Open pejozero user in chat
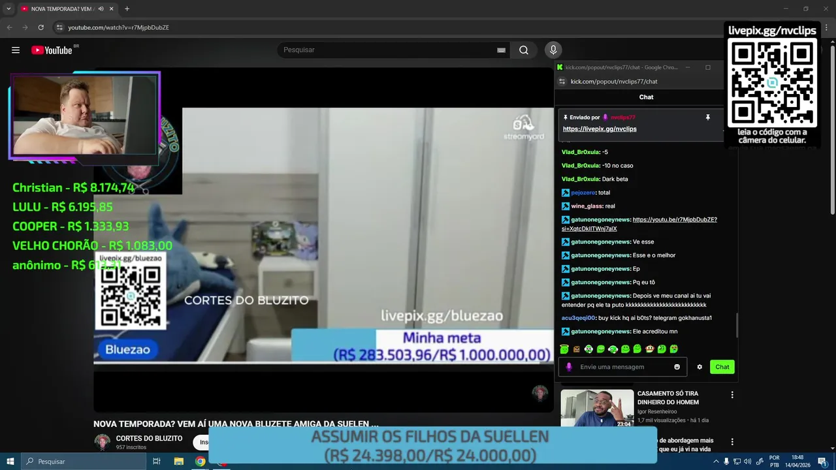This screenshot has width=836, height=470. (x=583, y=193)
